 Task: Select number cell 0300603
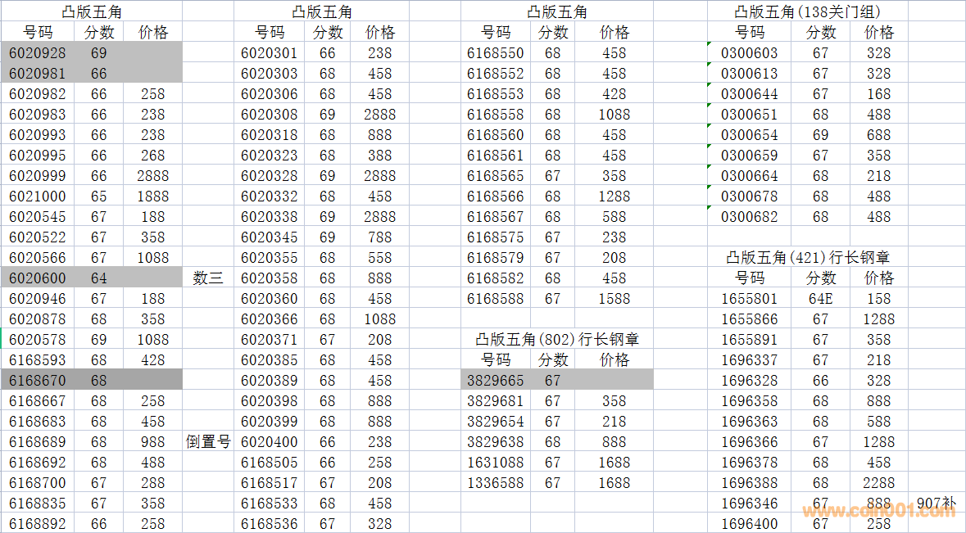[749, 53]
